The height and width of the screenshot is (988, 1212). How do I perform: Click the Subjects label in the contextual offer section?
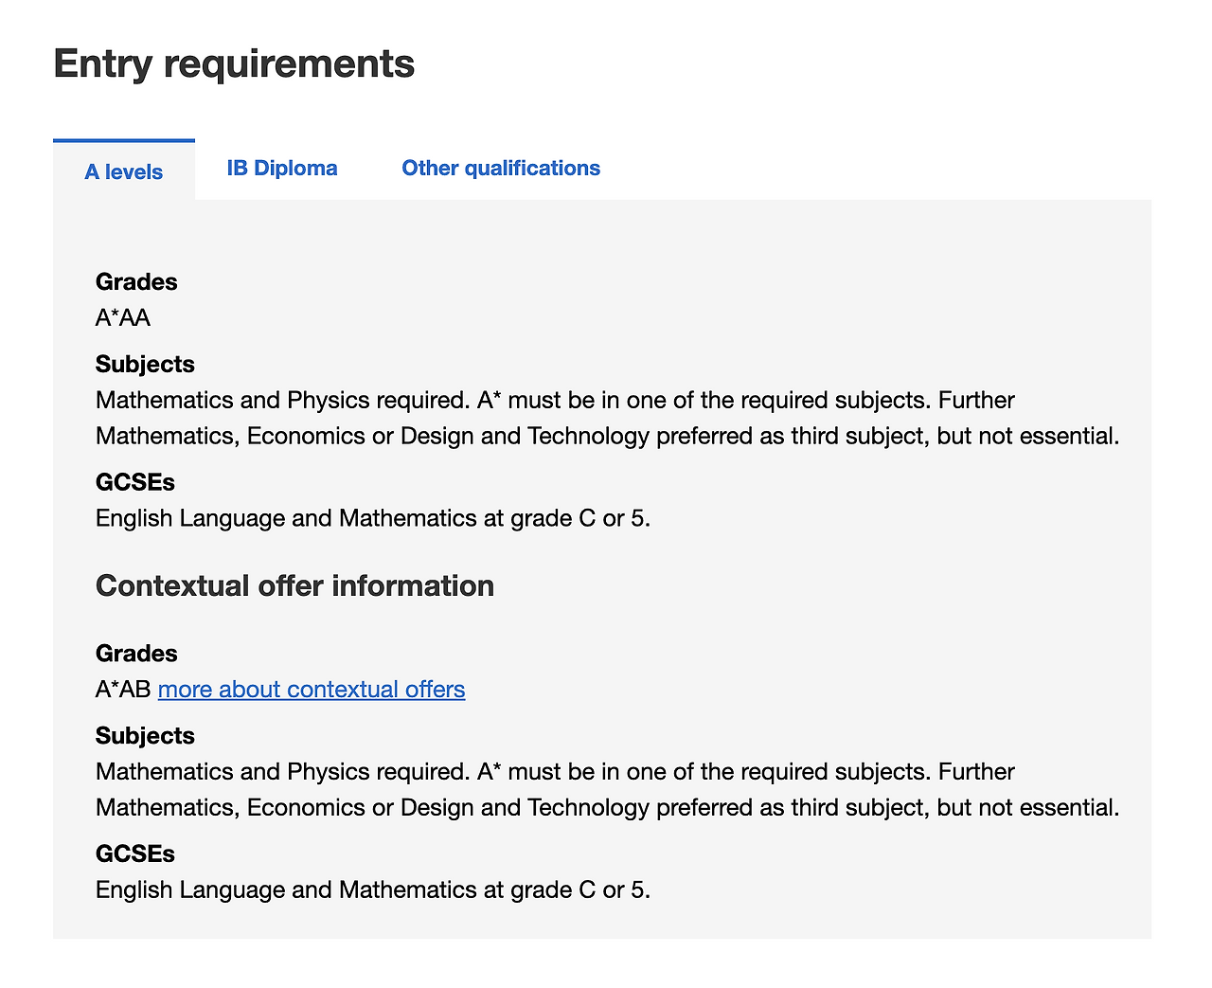(x=145, y=735)
